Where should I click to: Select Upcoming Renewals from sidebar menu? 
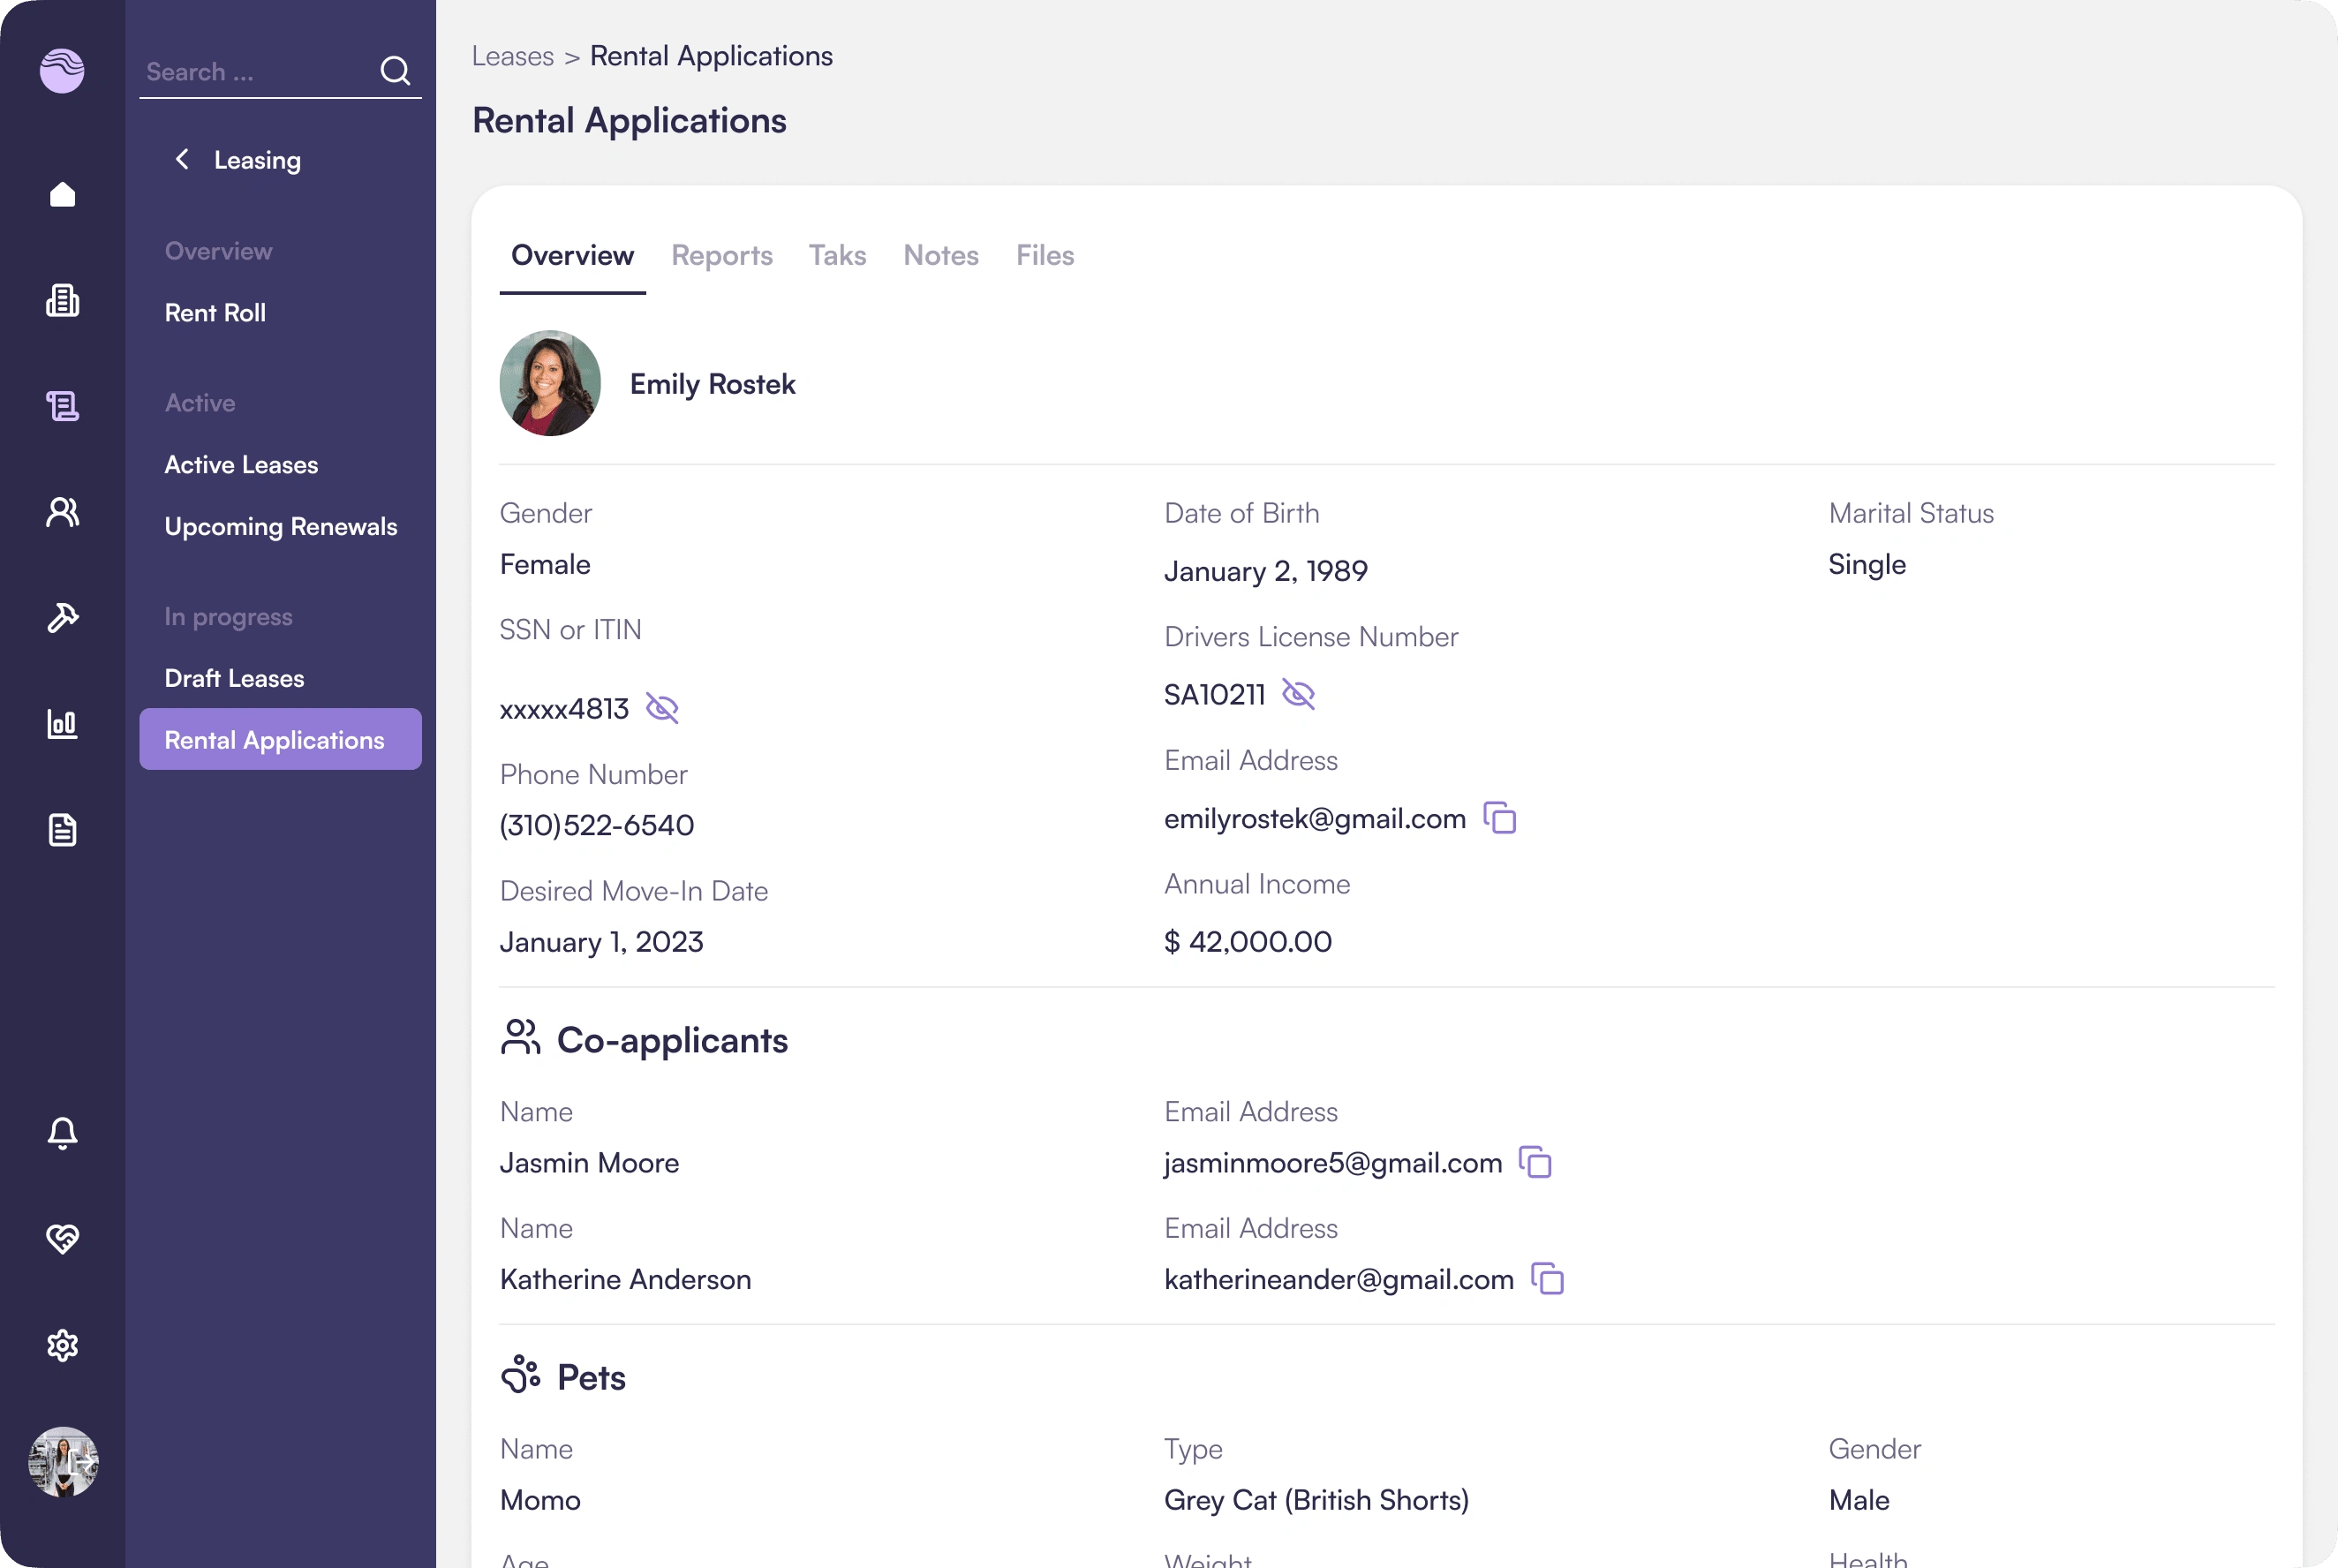pos(280,525)
